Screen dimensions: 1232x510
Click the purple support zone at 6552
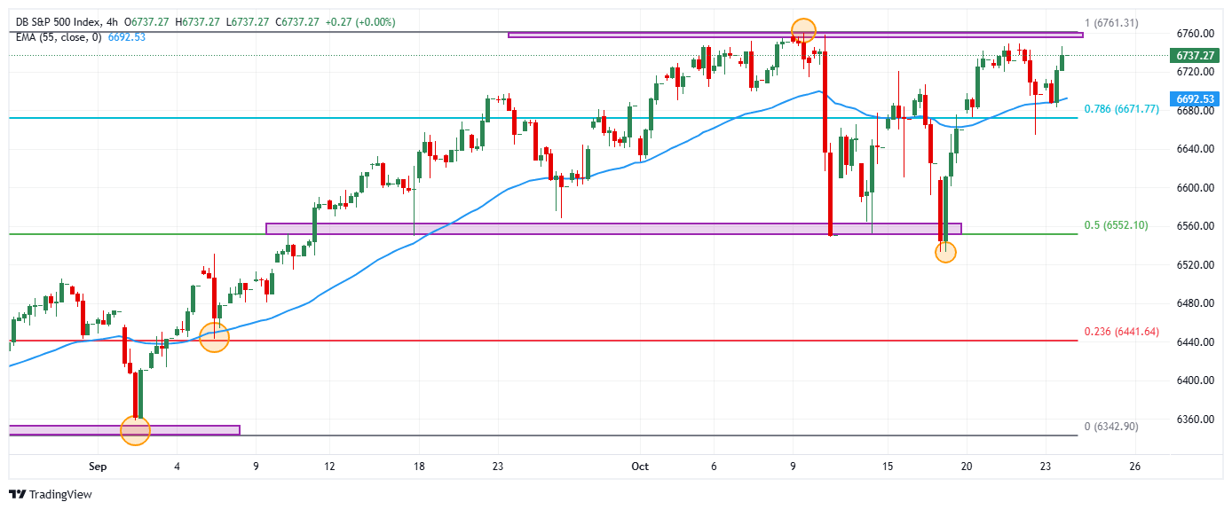click(612, 229)
